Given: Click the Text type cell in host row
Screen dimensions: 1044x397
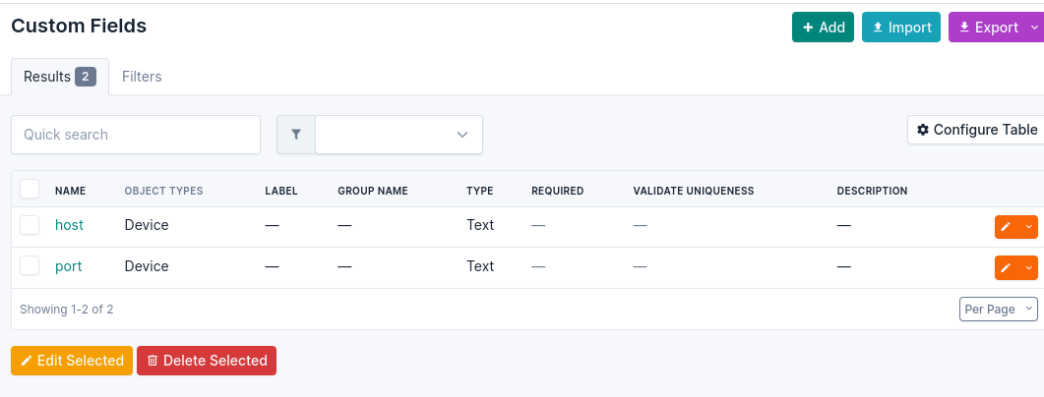Looking at the screenshot, I should [480, 225].
